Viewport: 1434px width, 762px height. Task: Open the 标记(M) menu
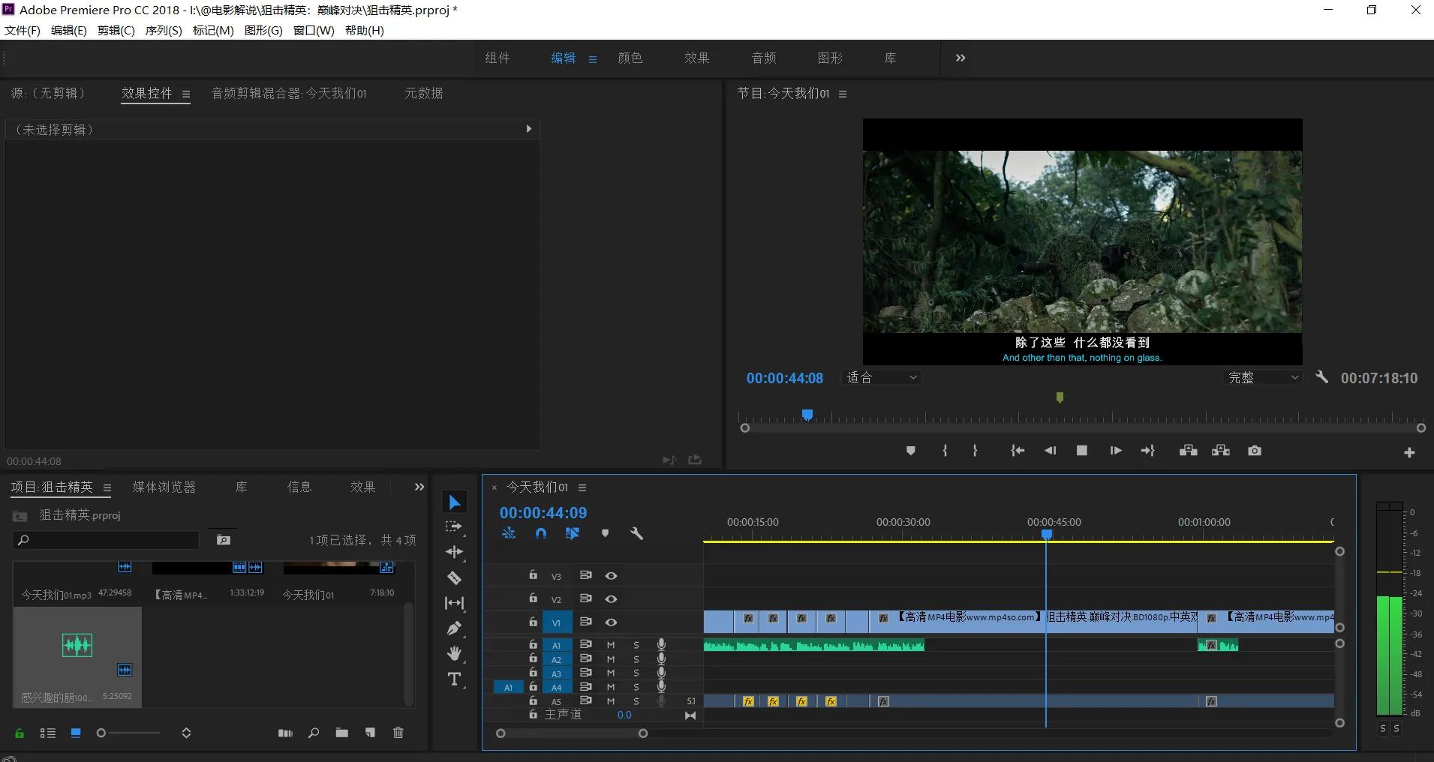tap(213, 30)
